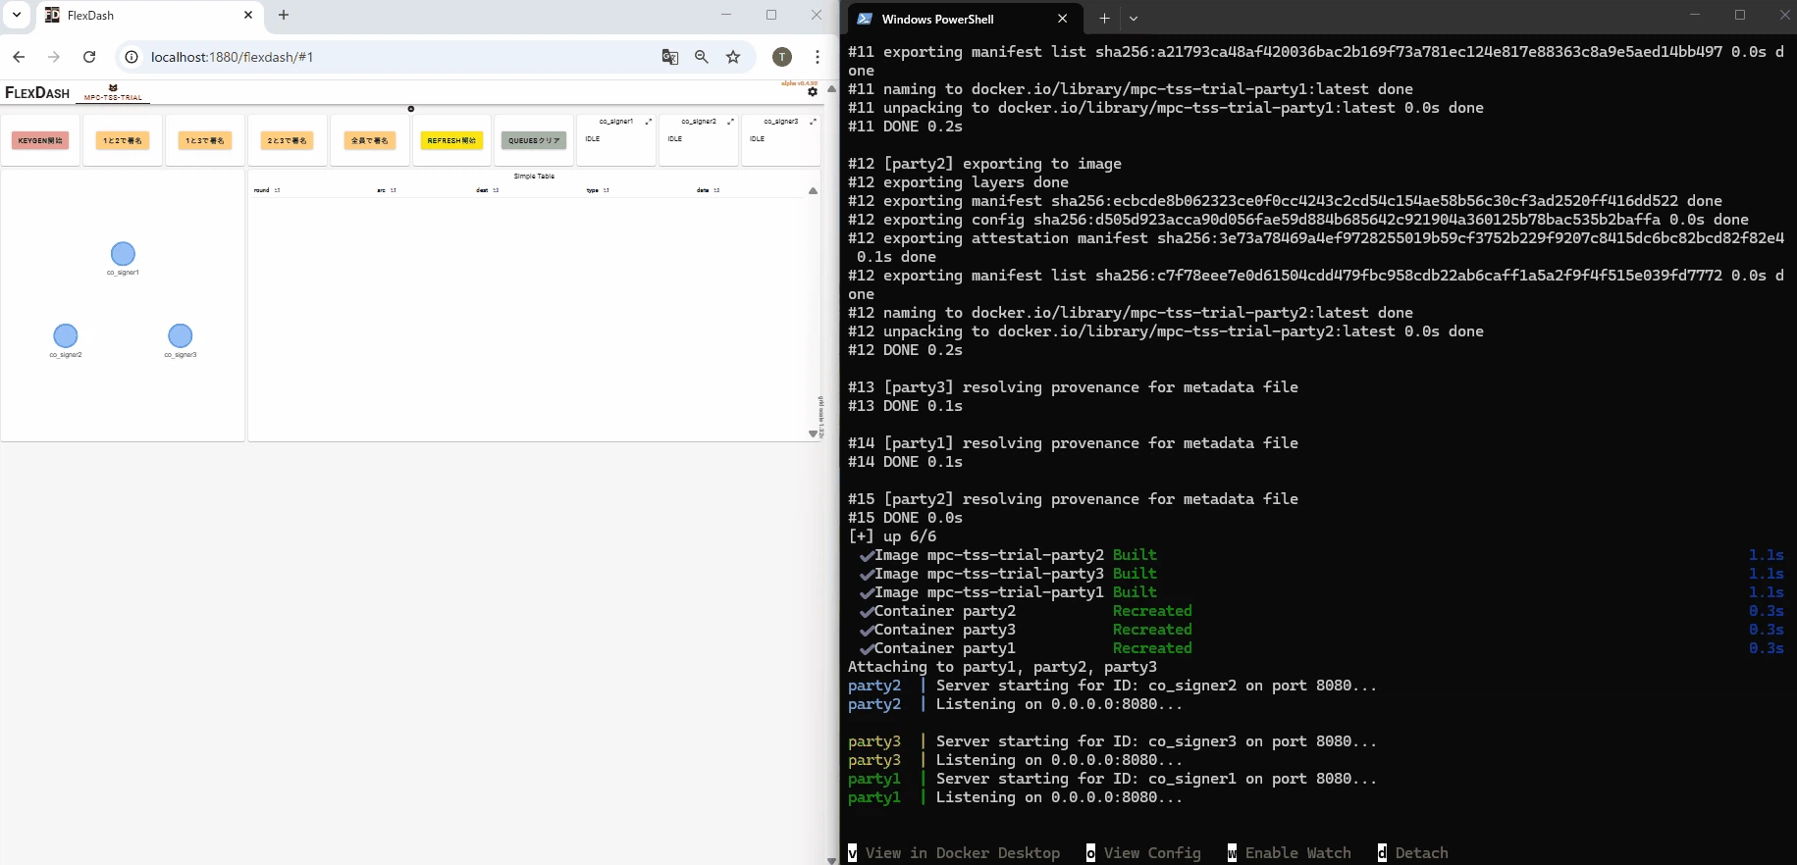Select the MPC-TSS-TRIAL dashboard tab

click(x=113, y=93)
